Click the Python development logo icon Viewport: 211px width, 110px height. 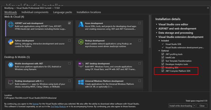point(11,42)
